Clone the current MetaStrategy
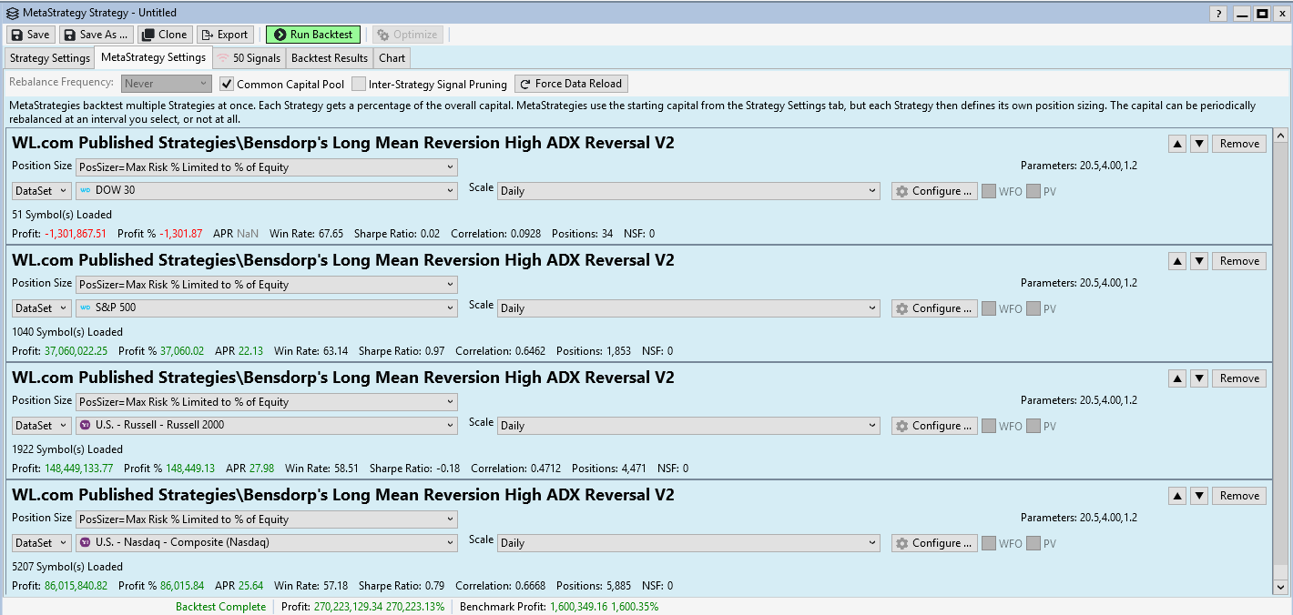1293x615 pixels. (x=164, y=35)
